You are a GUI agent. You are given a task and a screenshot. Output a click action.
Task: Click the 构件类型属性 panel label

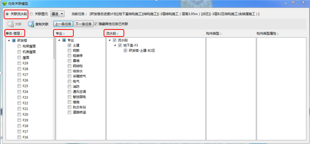267,33
